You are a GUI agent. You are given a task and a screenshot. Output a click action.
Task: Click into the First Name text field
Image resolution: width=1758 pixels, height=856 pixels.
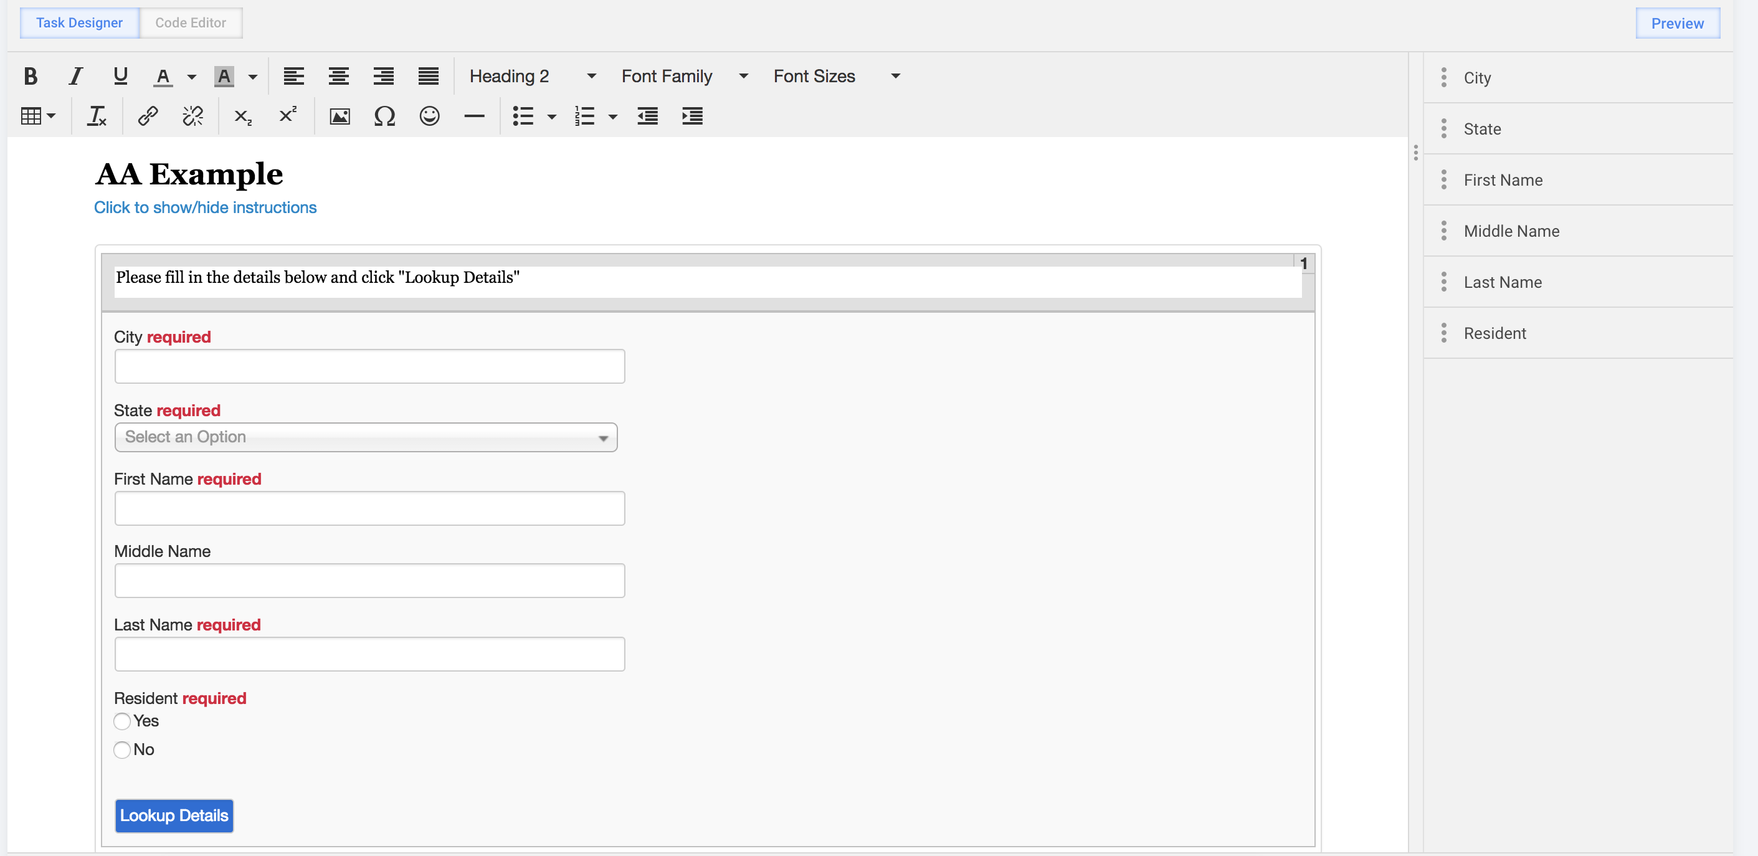coord(369,508)
